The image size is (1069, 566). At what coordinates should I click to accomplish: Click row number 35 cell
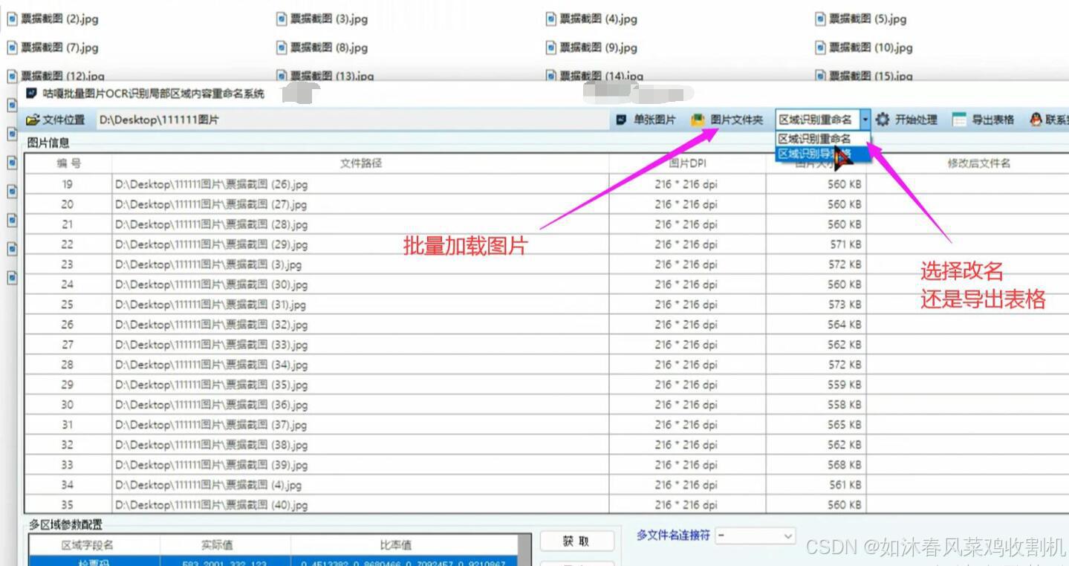coord(68,505)
